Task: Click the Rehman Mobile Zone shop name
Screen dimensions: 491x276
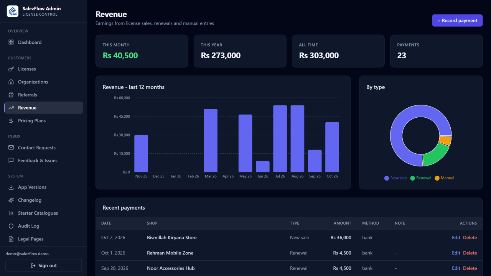Action: (x=170, y=253)
